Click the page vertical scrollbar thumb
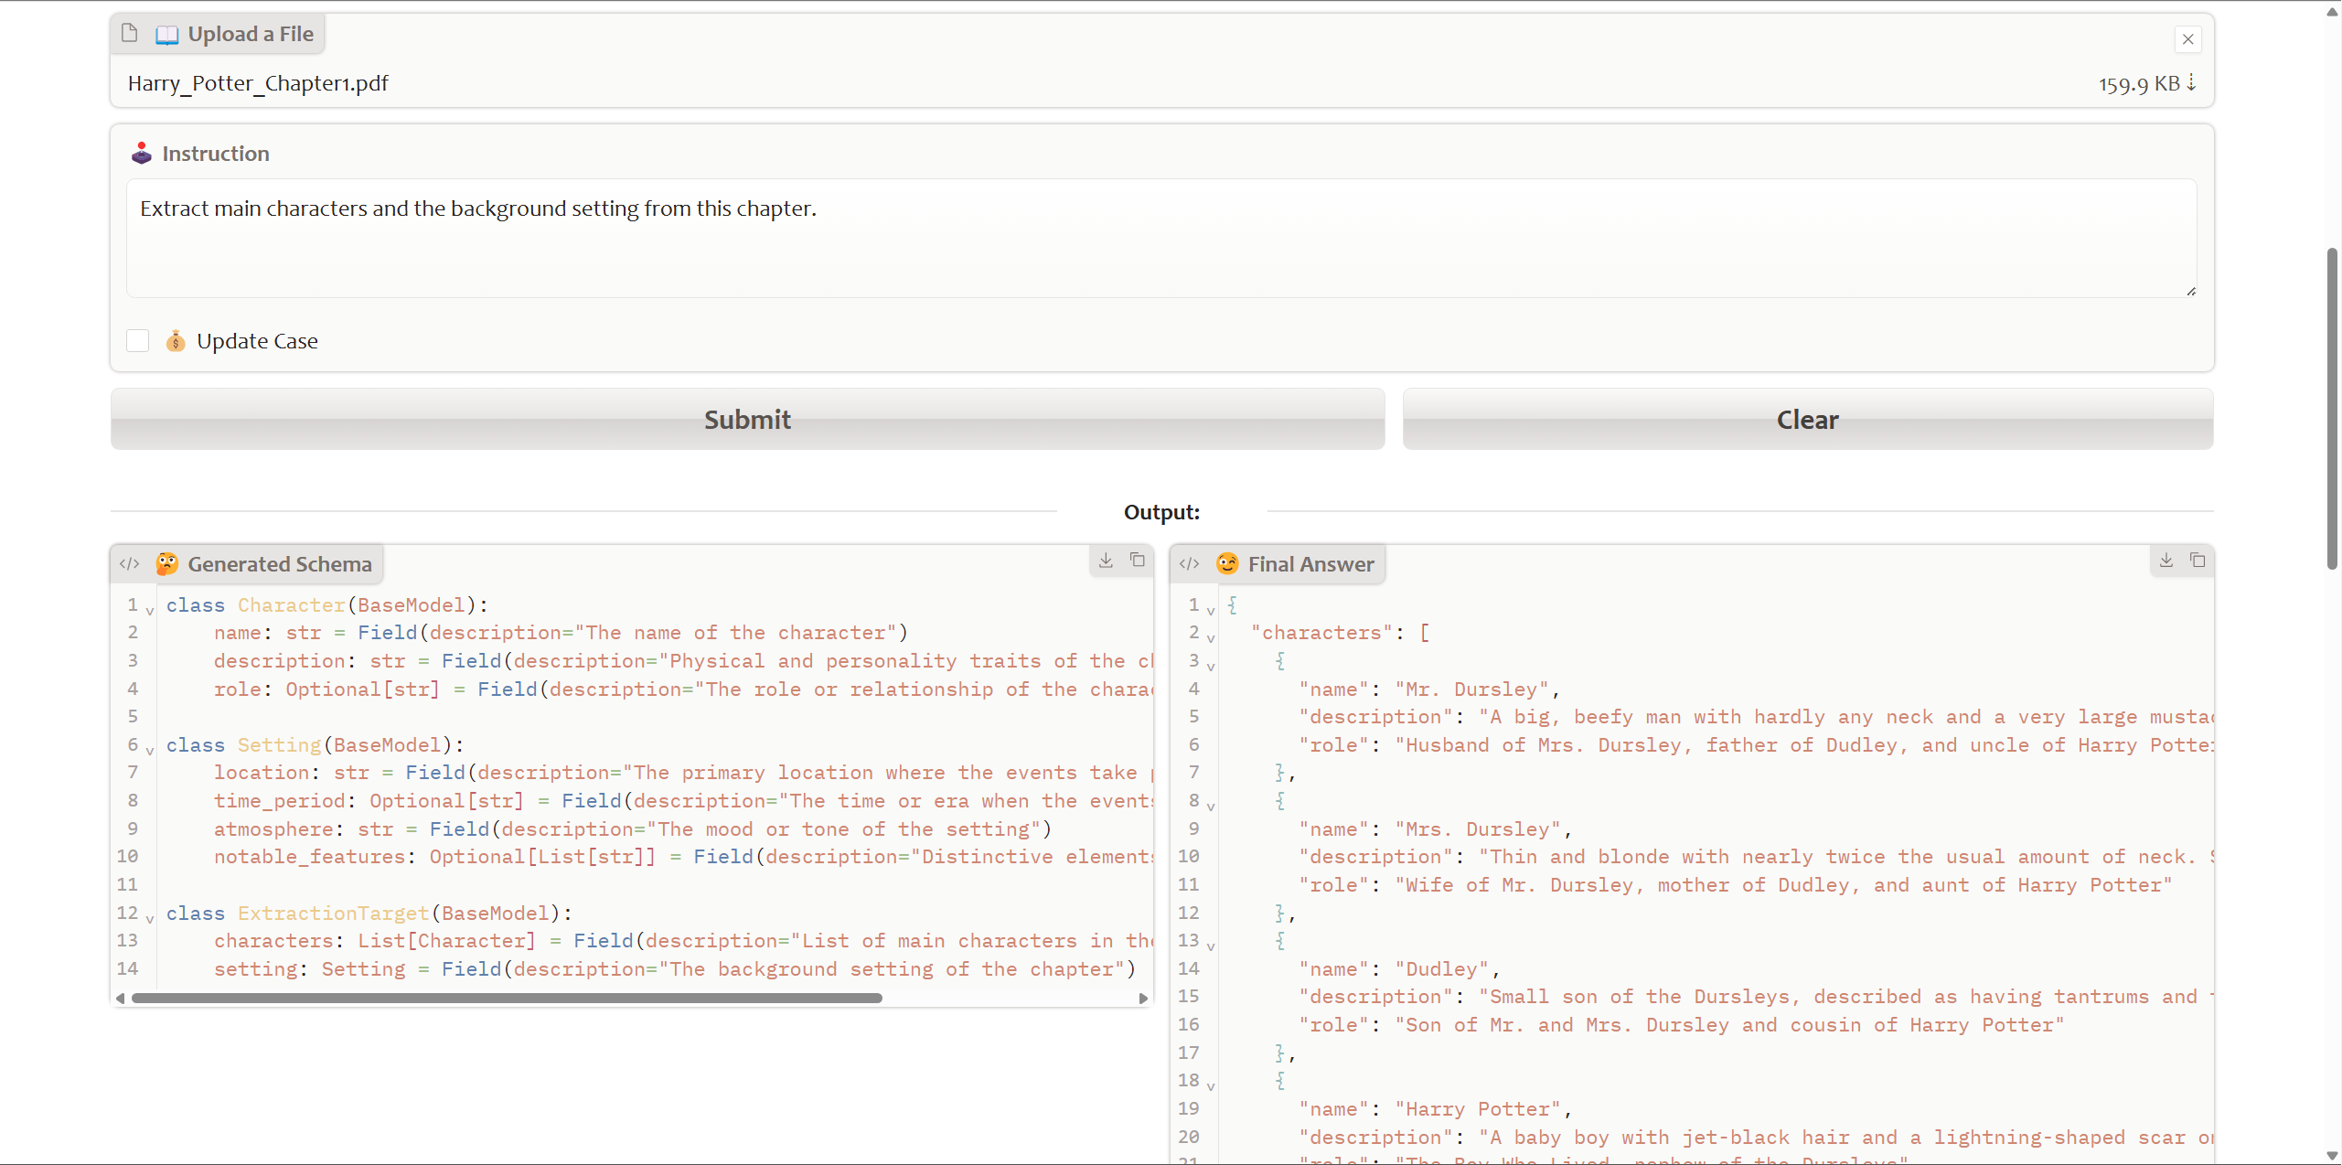The height and width of the screenshot is (1165, 2342). [2332, 409]
